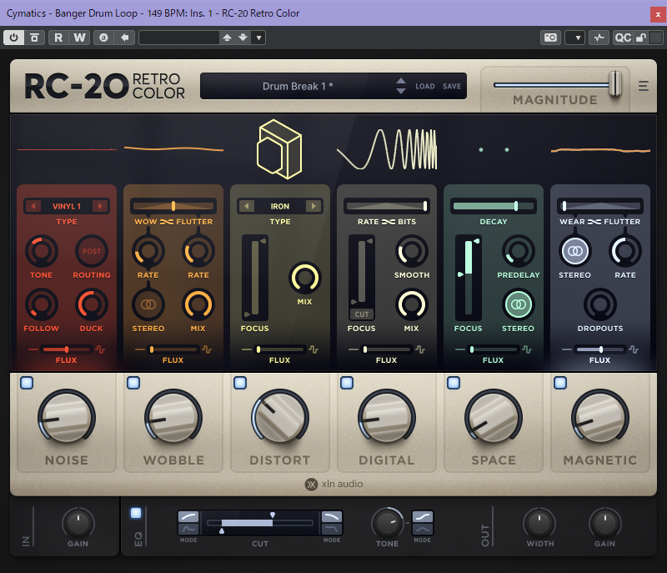This screenshot has height=573, width=667.
Task: Click the copy A to B arrow icon
Action: [x=124, y=38]
